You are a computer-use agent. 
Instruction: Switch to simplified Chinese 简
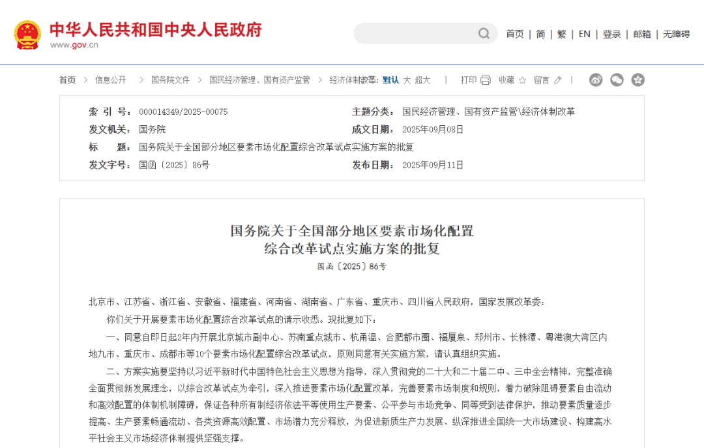[540, 34]
